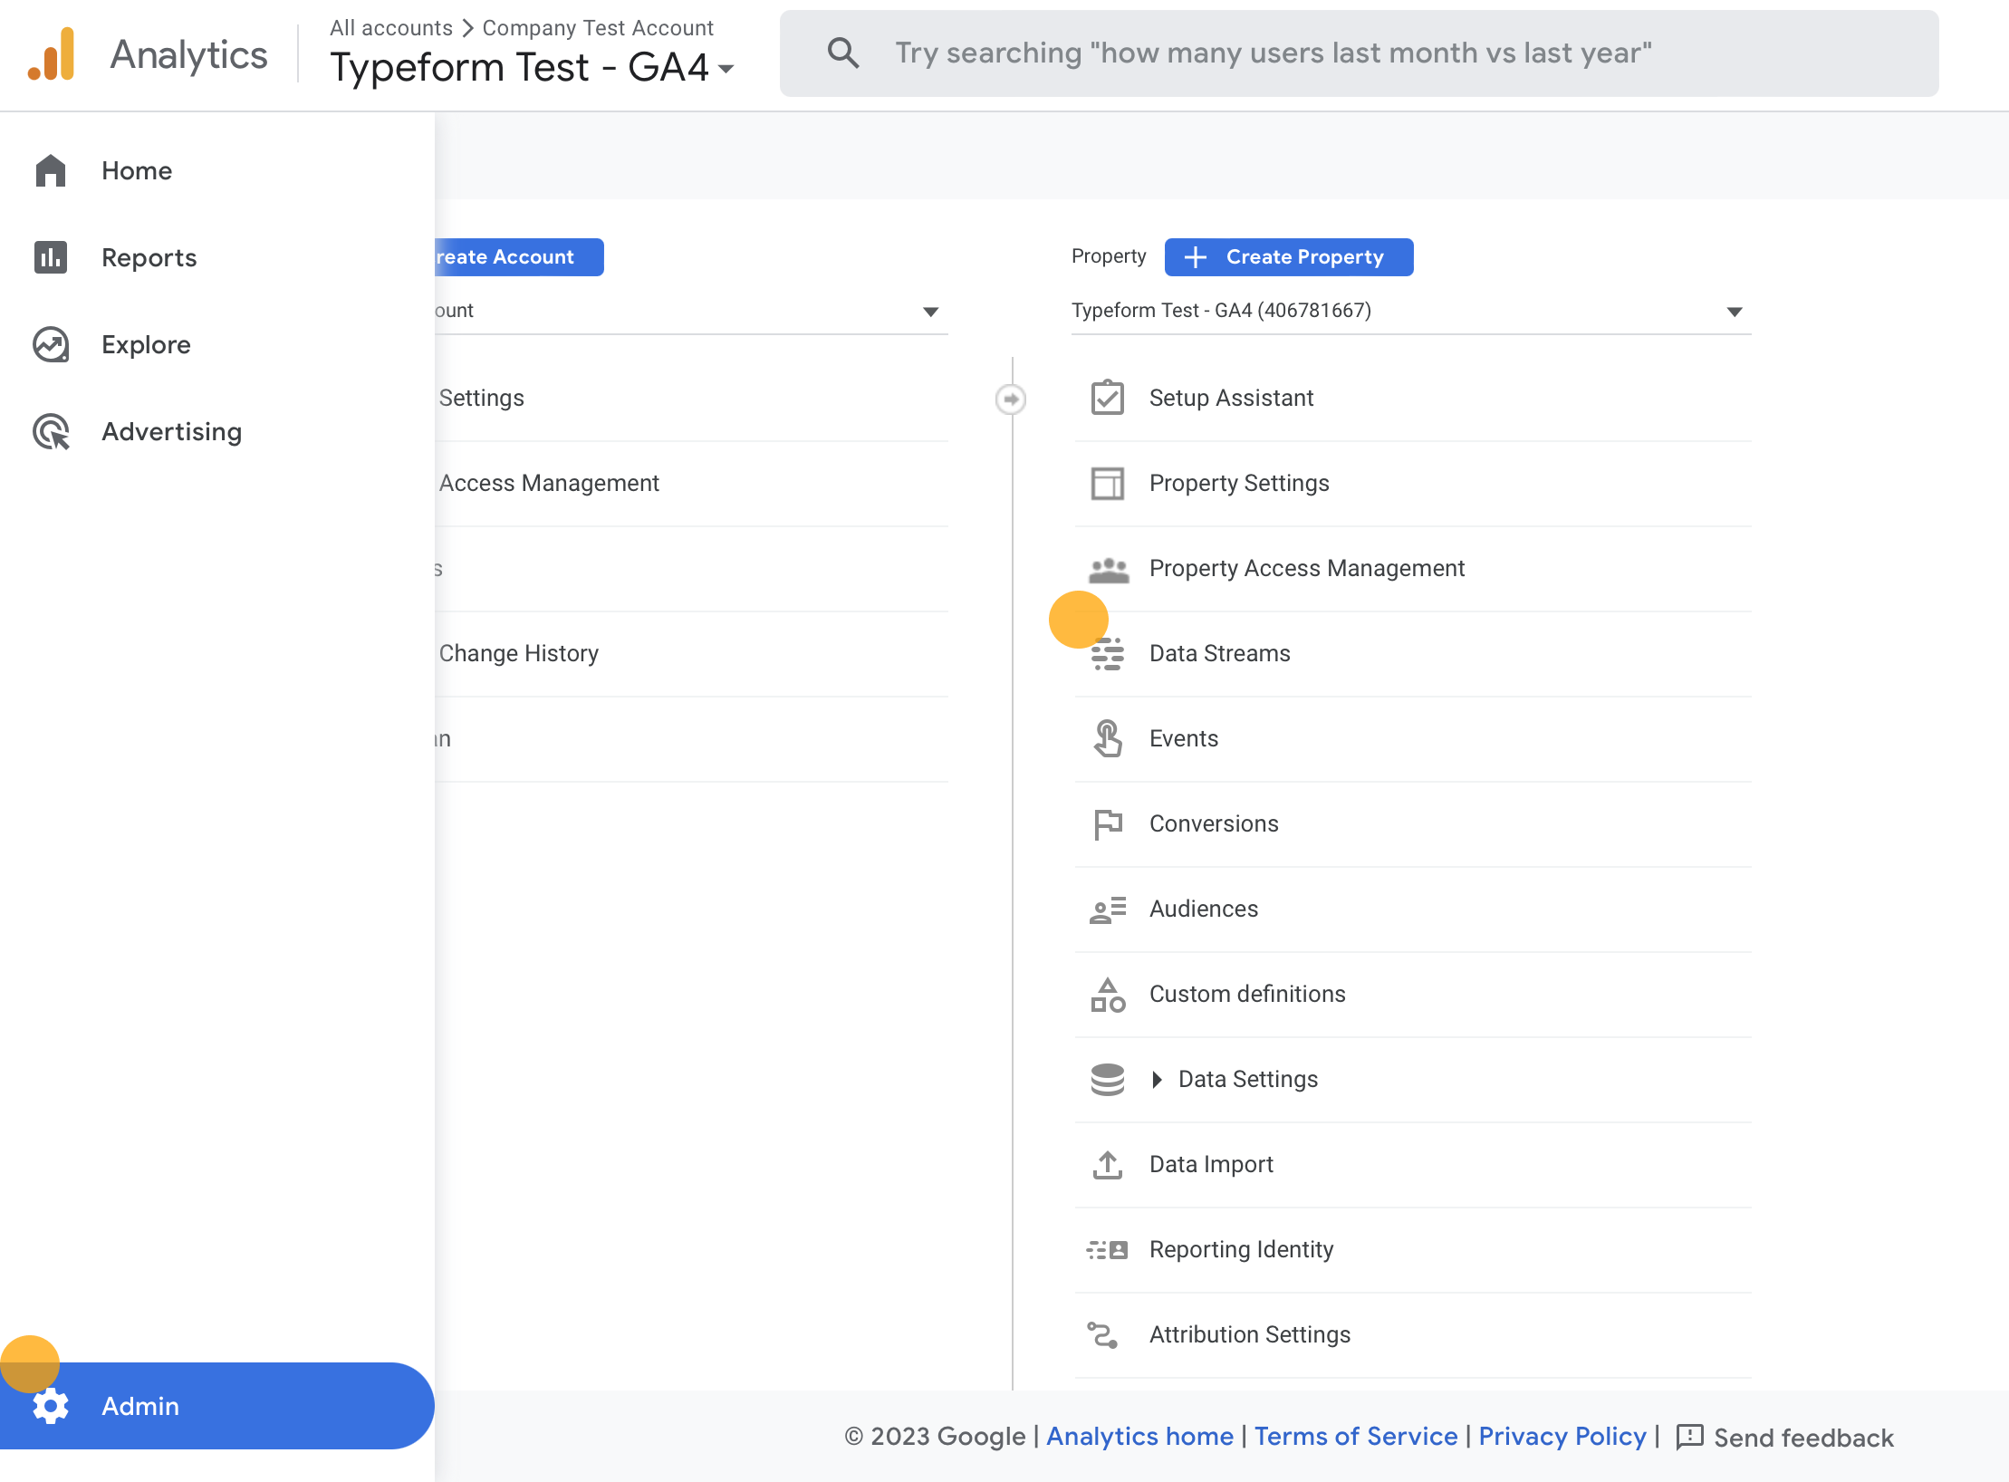Open the Explore section

click(145, 344)
